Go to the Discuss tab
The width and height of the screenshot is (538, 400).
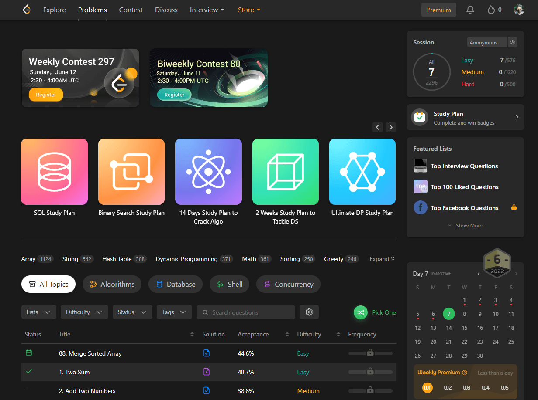click(166, 10)
